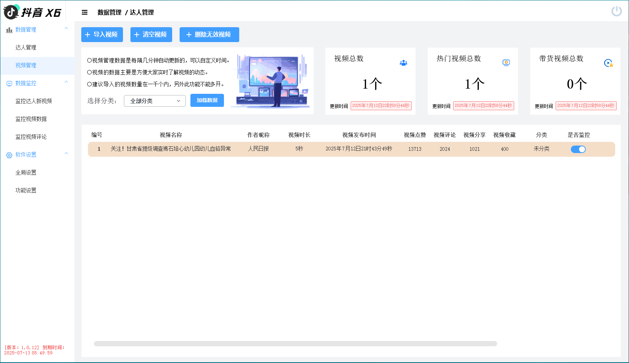Click the 2024 comments cell
Screen dimensions: 629x363
coord(445,149)
